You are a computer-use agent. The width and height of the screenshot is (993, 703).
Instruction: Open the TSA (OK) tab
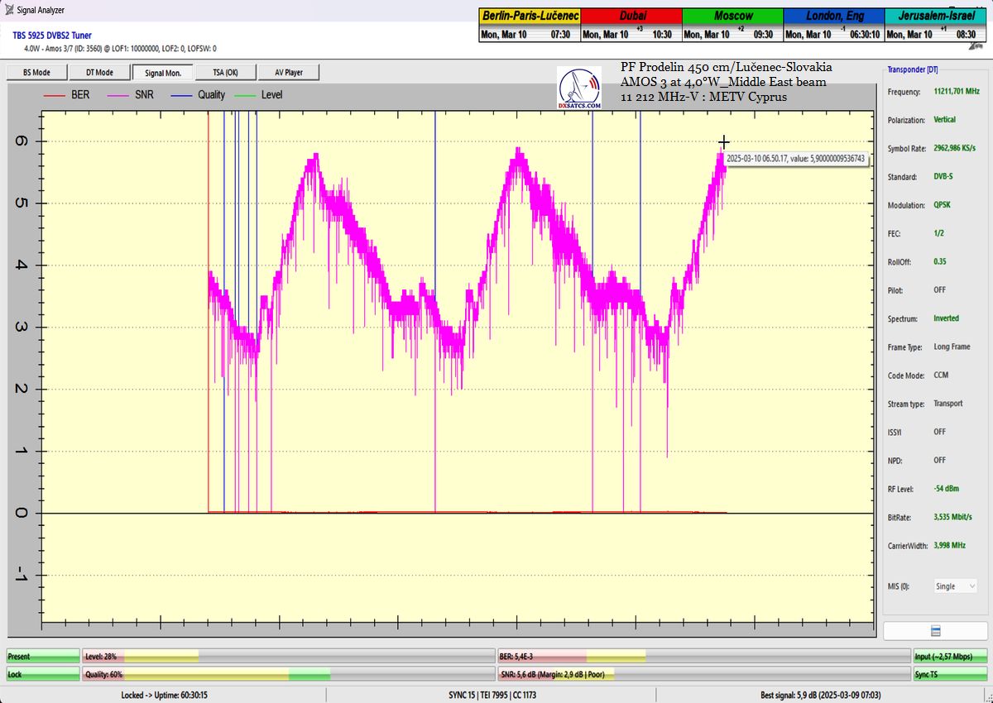225,73
